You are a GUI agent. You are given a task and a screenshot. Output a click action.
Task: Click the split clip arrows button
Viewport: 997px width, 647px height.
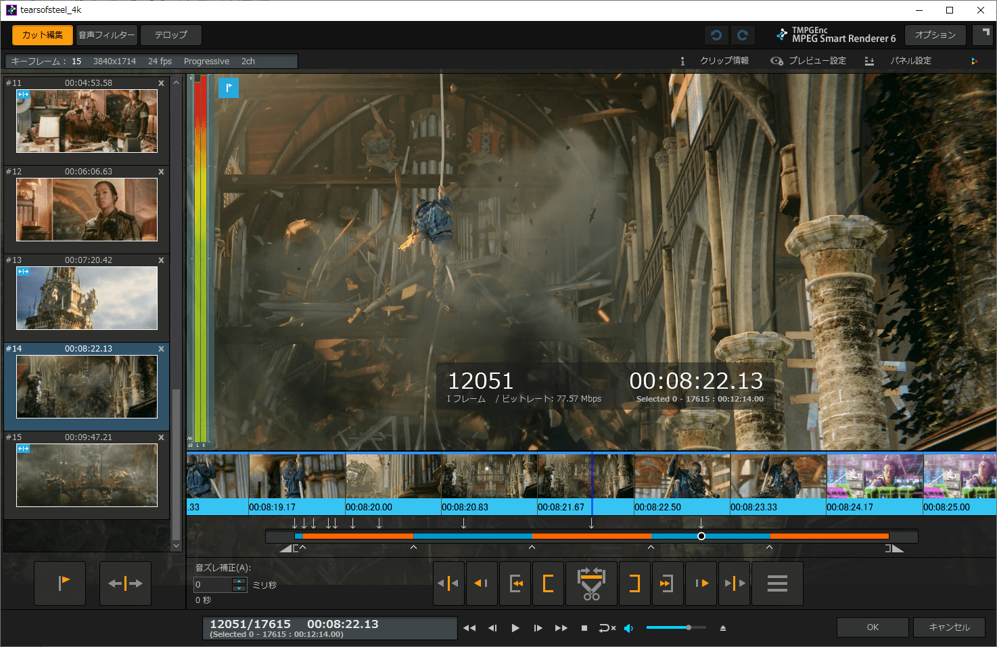(125, 583)
